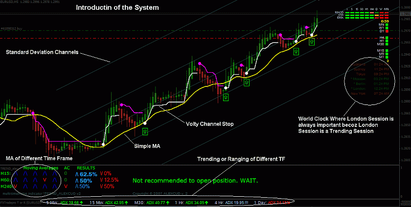Click the 1.2970 price scale label
Image resolution: width=411 pixels, height=207 pixels.
tap(405, 31)
